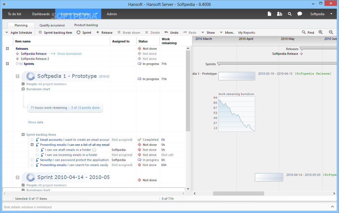Sort by Item name column header

click(x=62, y=41)
